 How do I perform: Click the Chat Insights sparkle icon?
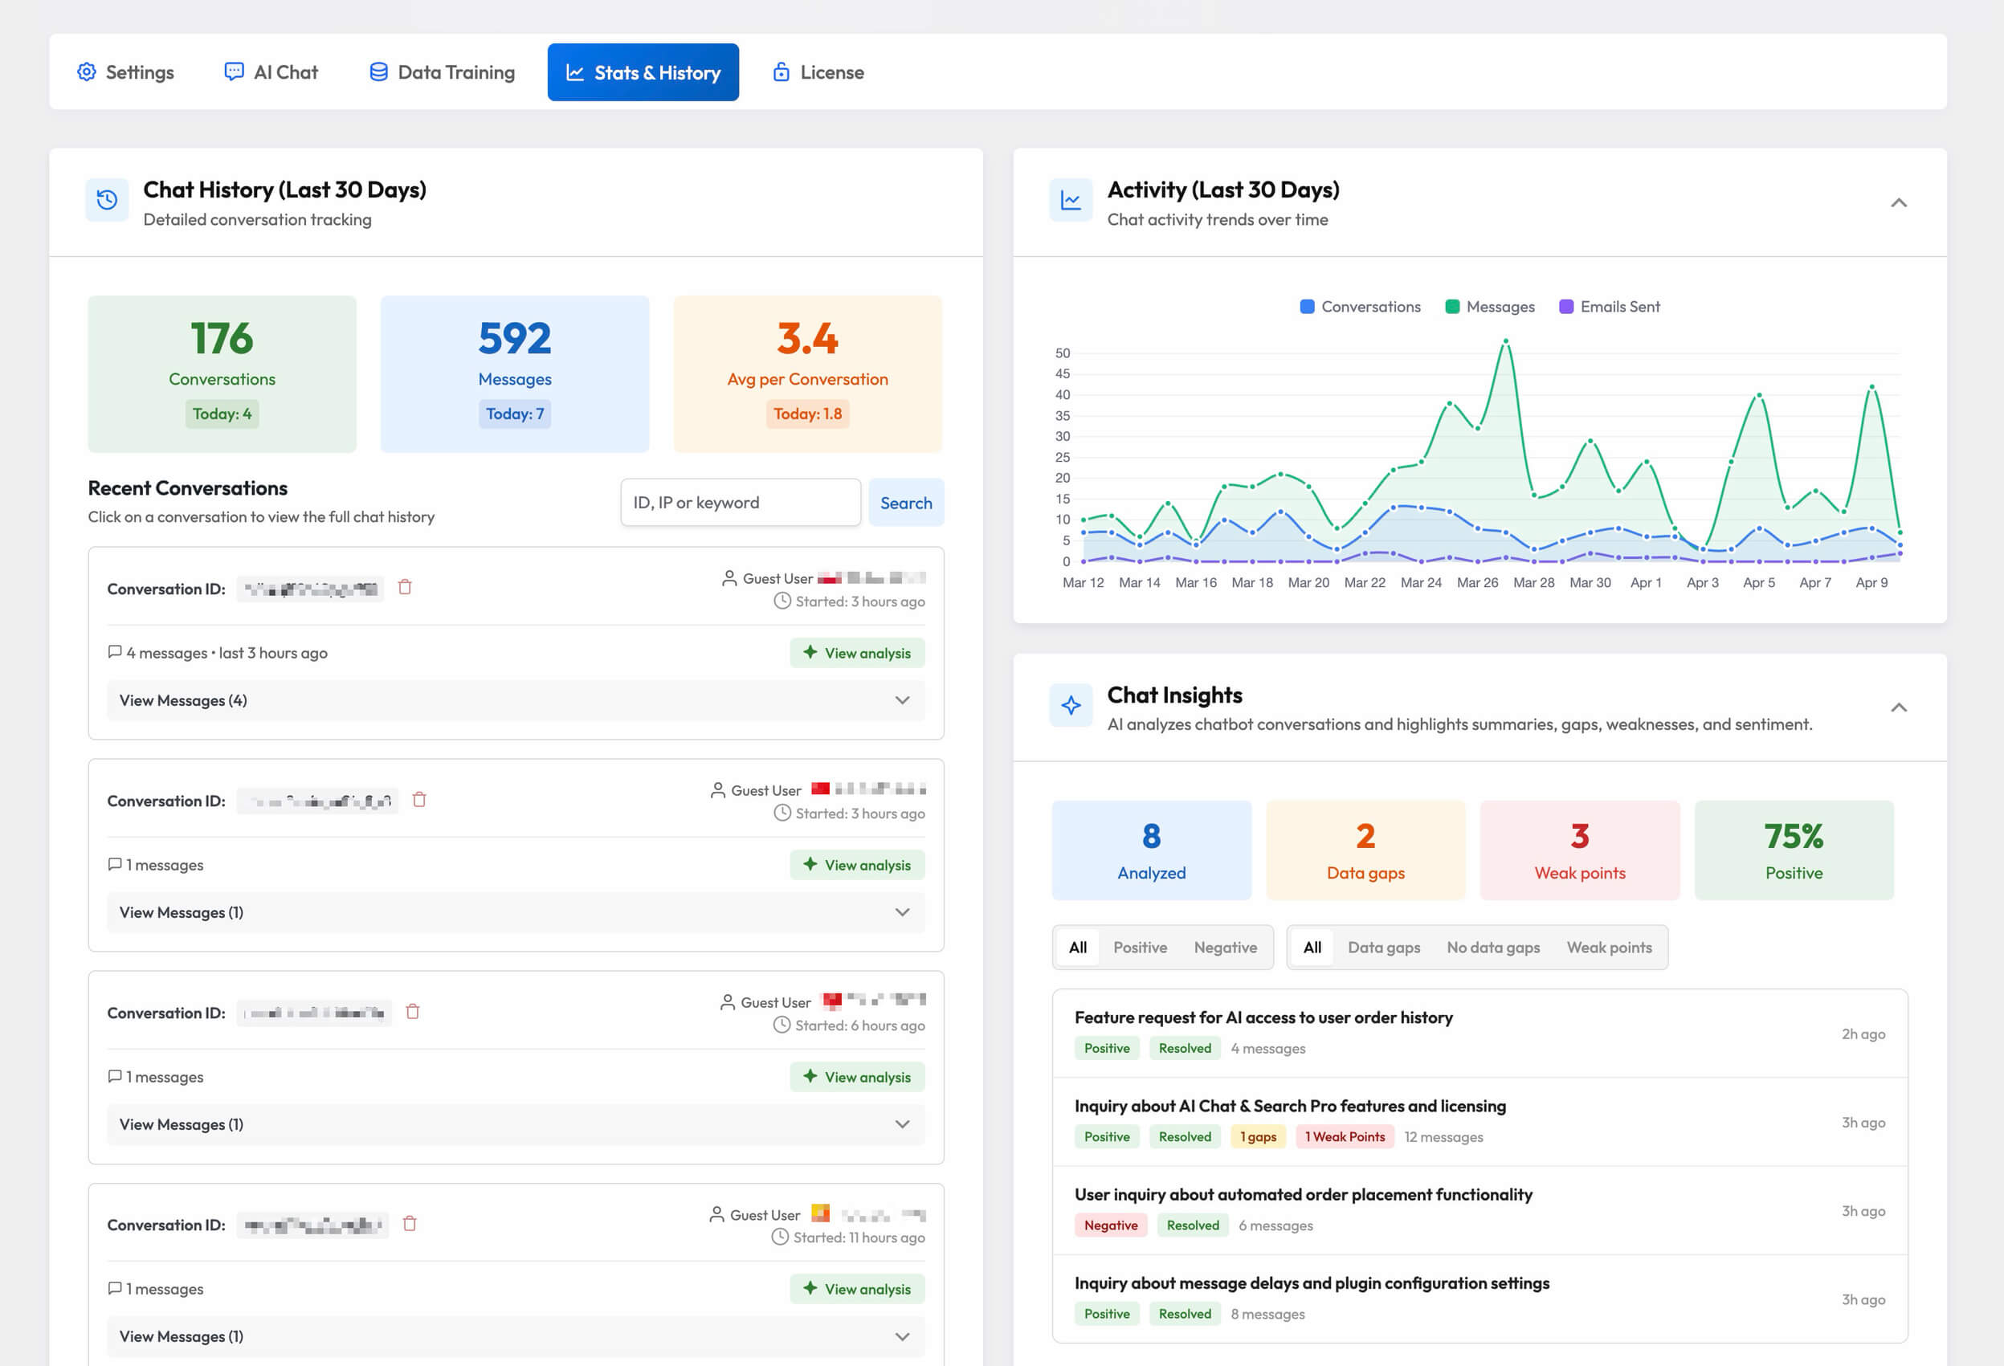coord(1071,705)
